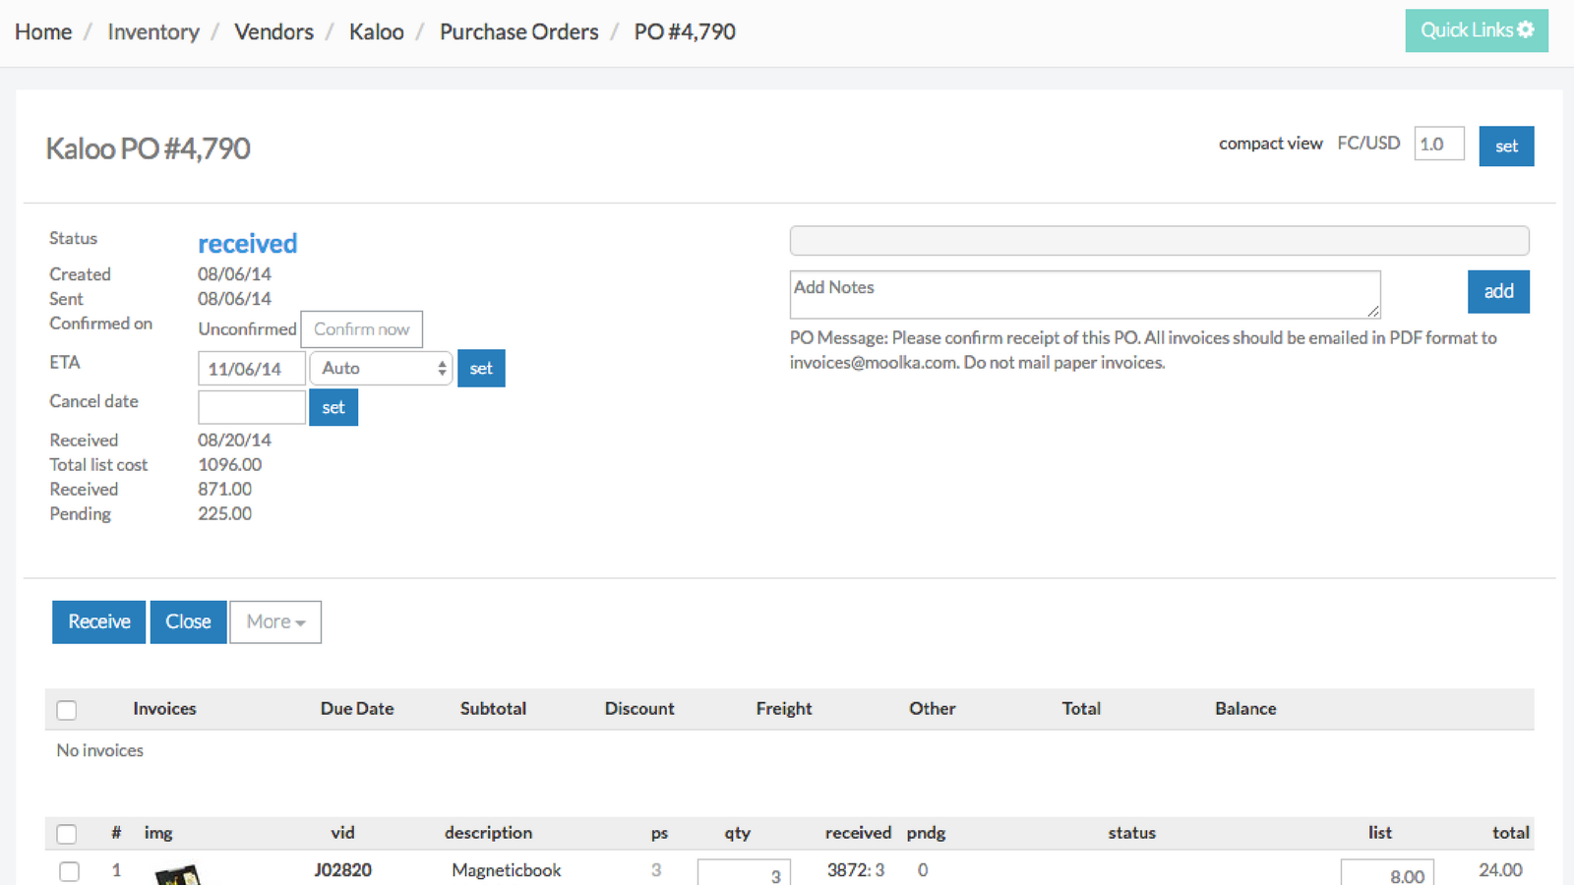Open Kaloo vendor breadcrumb
Screen dimensions: 1574x885
coord(376,31)
